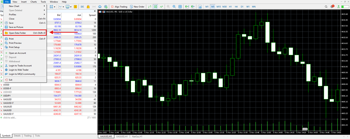Viewport: 350px width, 139px height.
Task: Select the D1 timeframe
Action: [242, 7]
